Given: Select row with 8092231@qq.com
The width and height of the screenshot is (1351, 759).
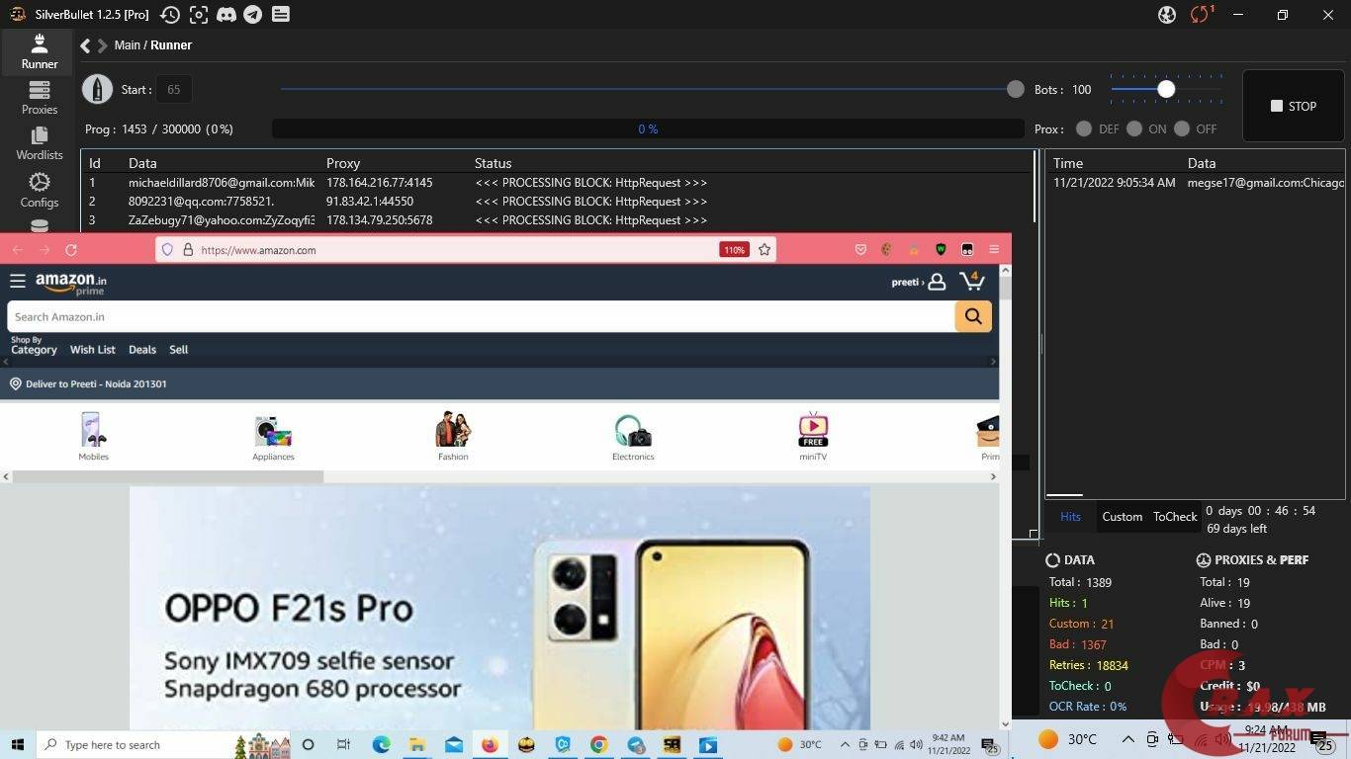Looking at the screenshot, I should (558, 202).
